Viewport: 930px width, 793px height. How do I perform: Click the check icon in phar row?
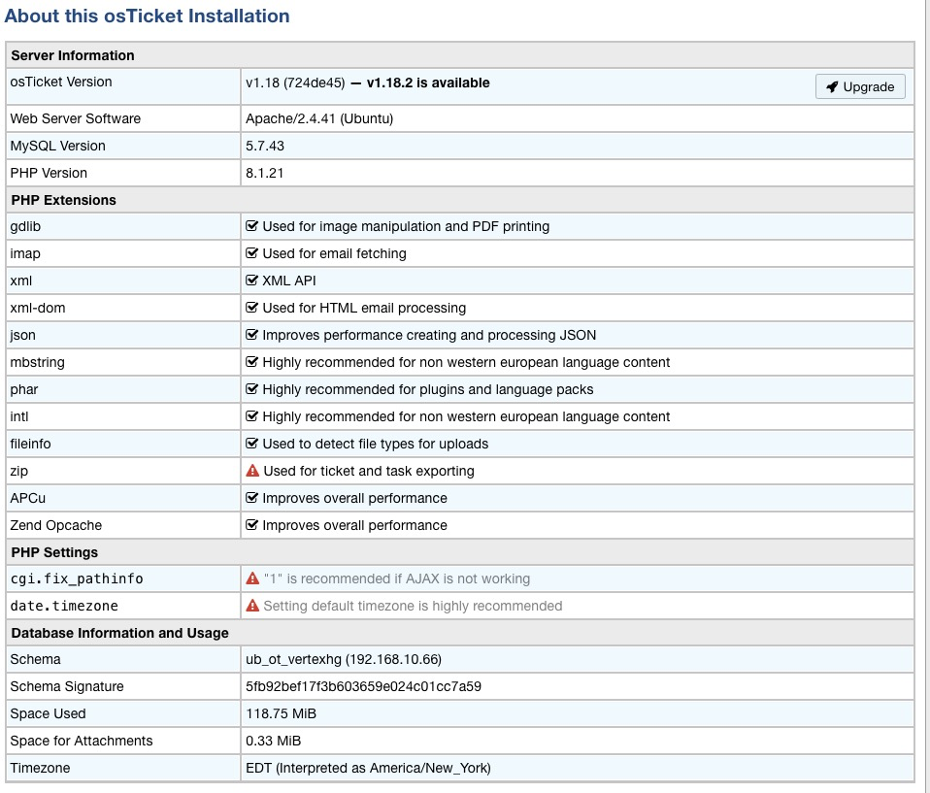(x=252, y=389)
